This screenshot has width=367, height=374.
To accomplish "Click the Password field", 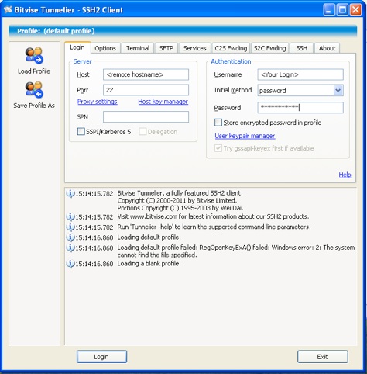I will click(300, 107).
